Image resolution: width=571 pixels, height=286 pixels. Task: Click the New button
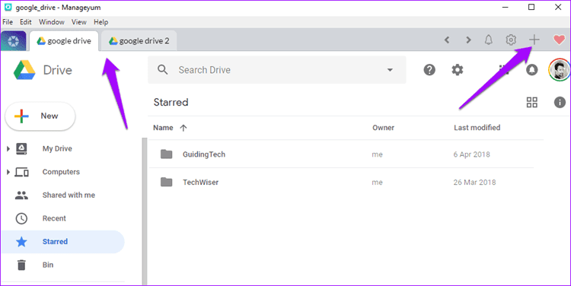pos(40,116)
